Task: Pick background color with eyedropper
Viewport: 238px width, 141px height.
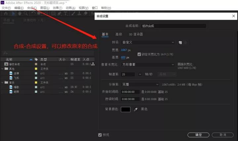Action: (136, 109)
